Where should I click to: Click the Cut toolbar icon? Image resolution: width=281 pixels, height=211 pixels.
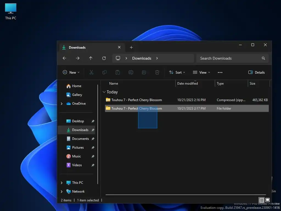pyautogui.click(x=91, y=72)
